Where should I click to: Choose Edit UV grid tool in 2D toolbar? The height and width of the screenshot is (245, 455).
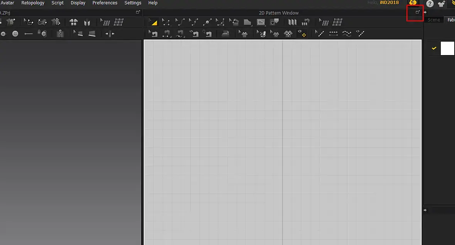[324, 22]
